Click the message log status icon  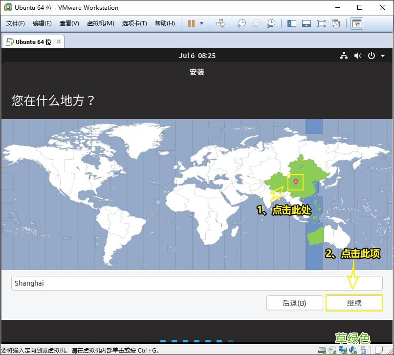(378, 350)
